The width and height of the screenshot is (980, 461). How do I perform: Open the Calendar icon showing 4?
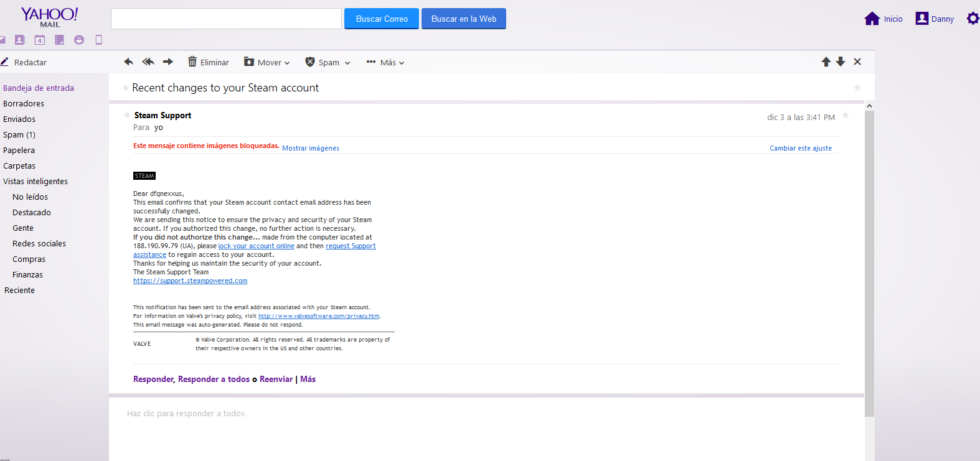(40, 40)
